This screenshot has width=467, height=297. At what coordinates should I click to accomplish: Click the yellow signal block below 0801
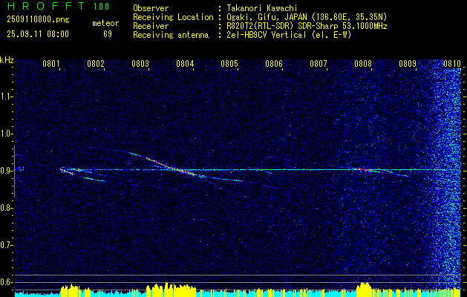71,290
